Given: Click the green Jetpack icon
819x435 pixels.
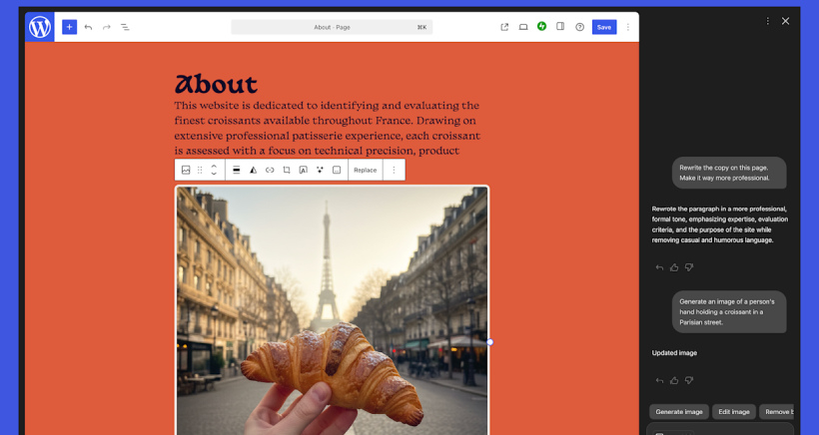Looking at the screenshot, I should [541, 26].
